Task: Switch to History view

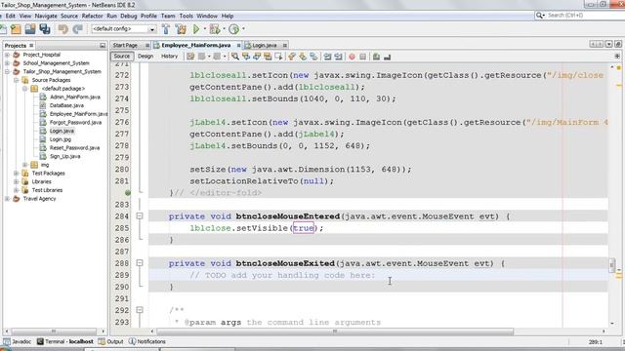Action: pos(169,57)
